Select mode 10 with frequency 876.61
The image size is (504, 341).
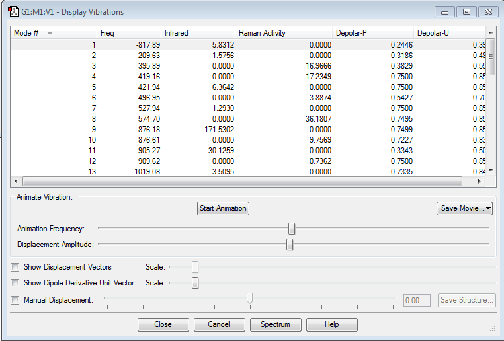click(248, 140)
